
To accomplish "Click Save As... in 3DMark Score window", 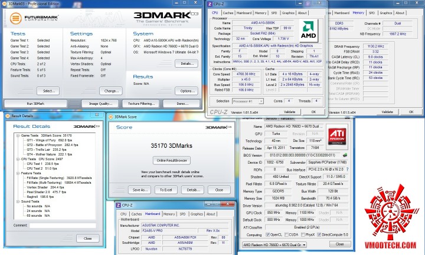I will pos(139,190).
